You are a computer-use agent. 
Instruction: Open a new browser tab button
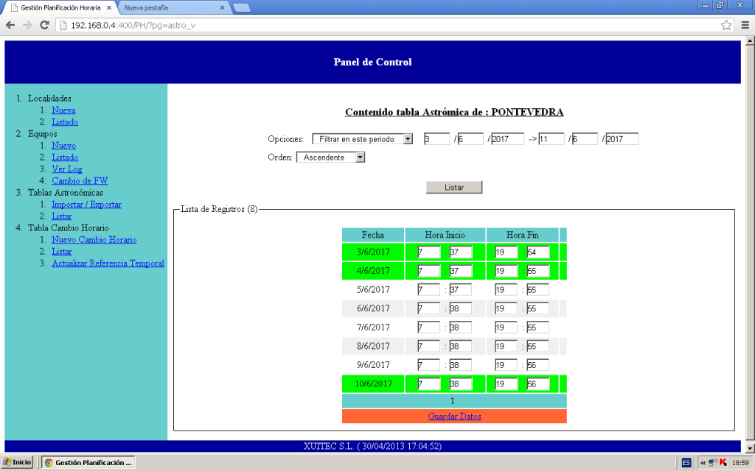click(241, 7)
